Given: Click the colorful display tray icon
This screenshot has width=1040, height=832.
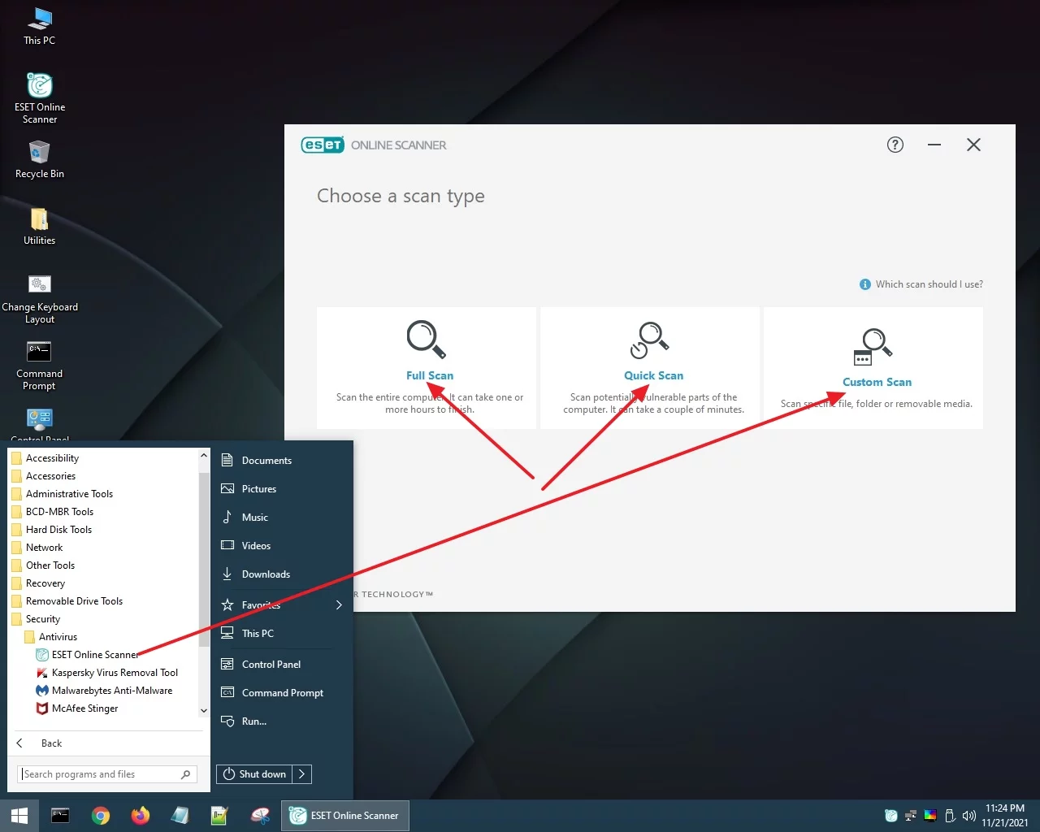Looking at the screenshot, I should (930, 816).
